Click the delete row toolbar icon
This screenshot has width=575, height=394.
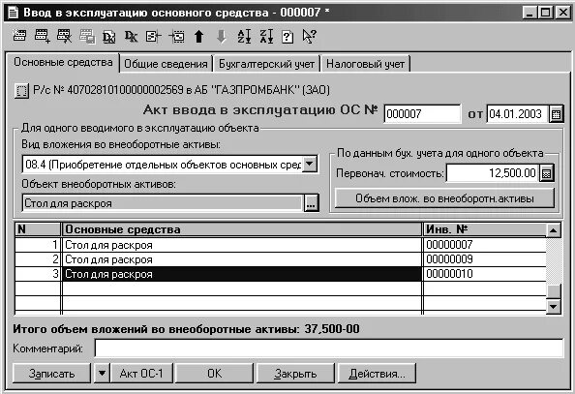[x=65, y=36]
